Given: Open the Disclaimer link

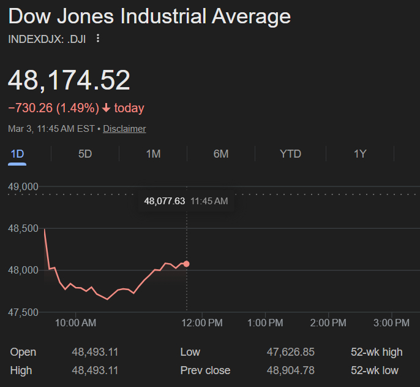Looking at the screenshot, I should pos(124,129).
